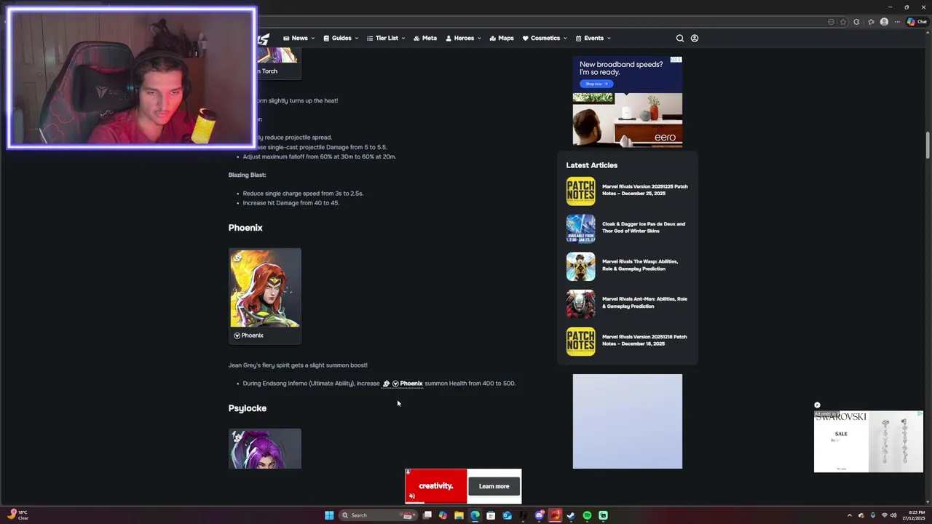Click Shop now in broadband ad
This screenshot has width=932, height=524.
click(596, 84)
